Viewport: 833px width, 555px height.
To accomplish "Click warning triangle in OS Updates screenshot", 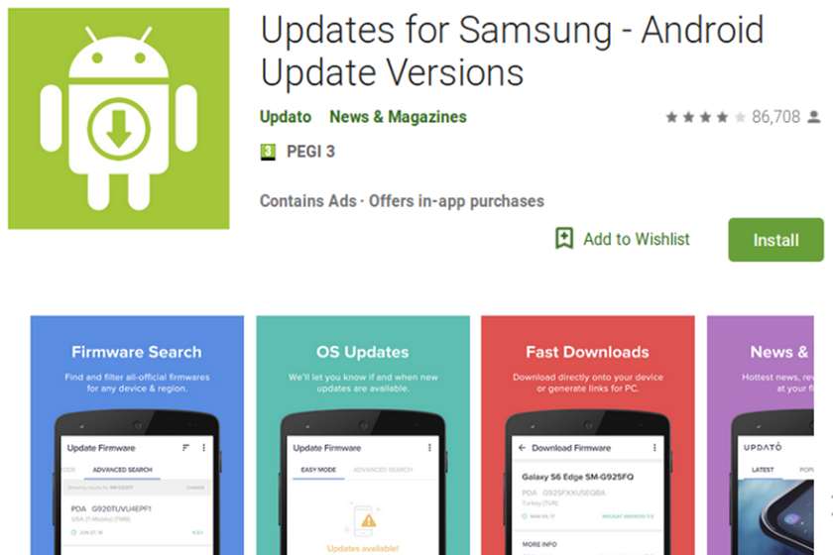I will 368,520.
